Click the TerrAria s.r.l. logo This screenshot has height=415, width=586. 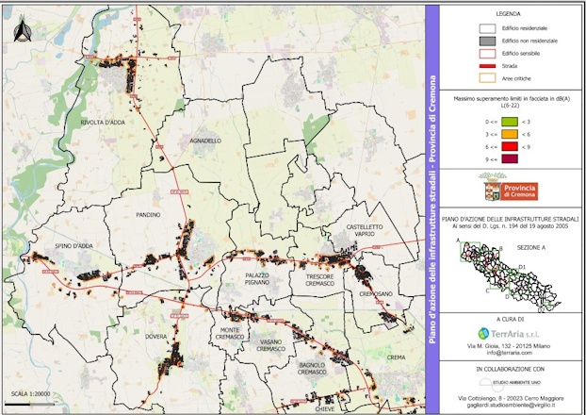tap(513, 332)
